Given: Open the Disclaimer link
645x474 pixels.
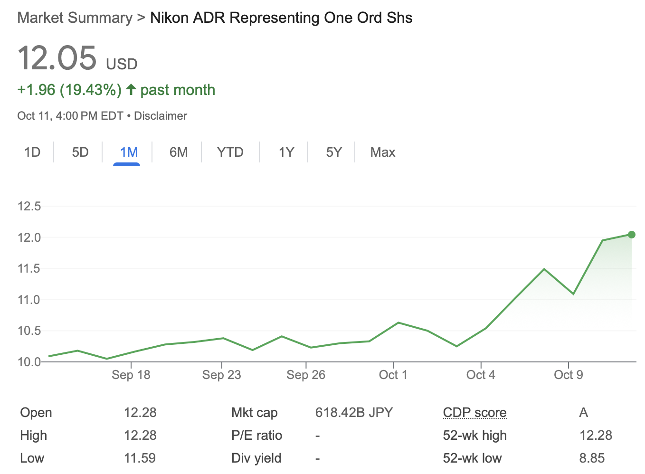Looking at the screenshot, I should click(x=160, y=116).
